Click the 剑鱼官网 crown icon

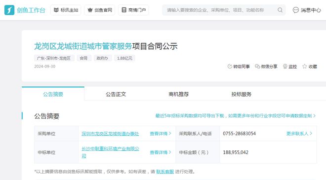tap(90, 10)
